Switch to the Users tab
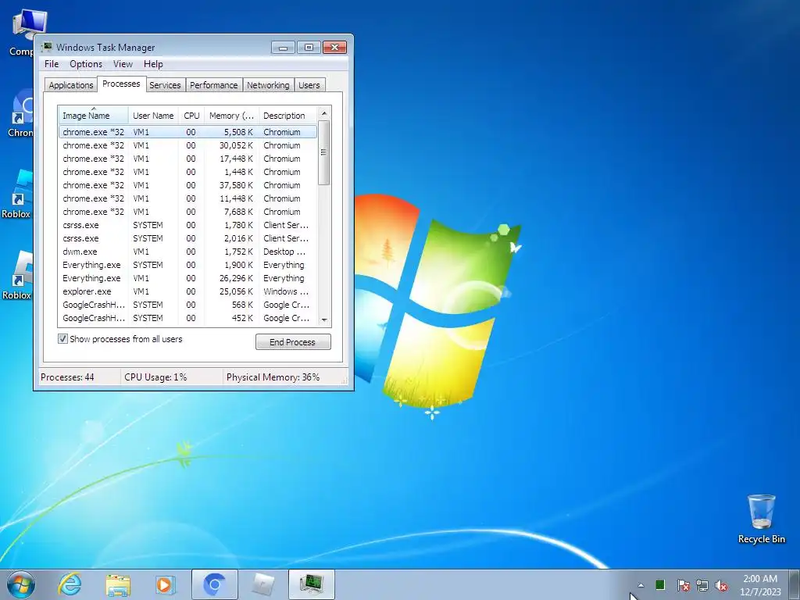 pyautogui.click(x=309, y=85)
